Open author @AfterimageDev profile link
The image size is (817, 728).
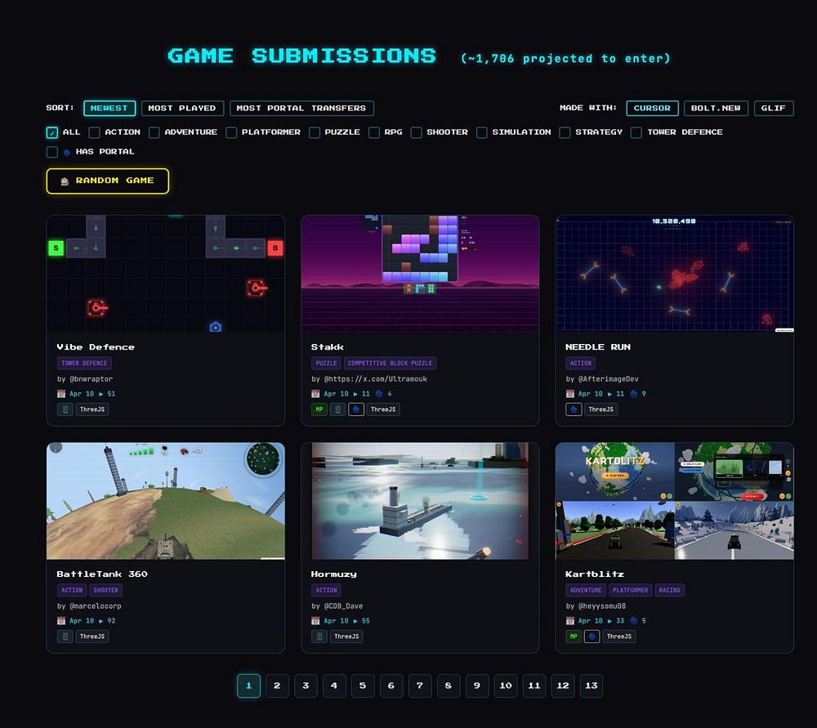(x=608, y=379)
